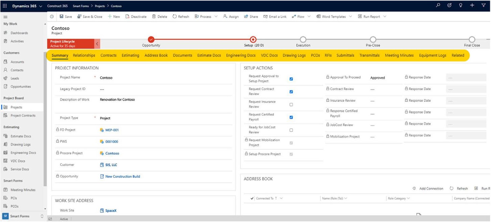Open the SIS, LLC customer link

point(111,165)
